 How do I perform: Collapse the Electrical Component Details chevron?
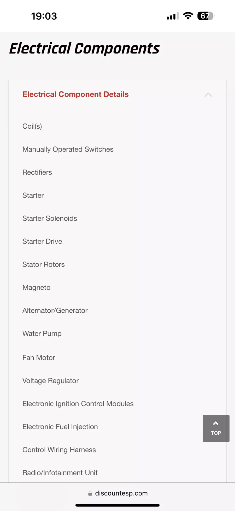click(208, 95)
